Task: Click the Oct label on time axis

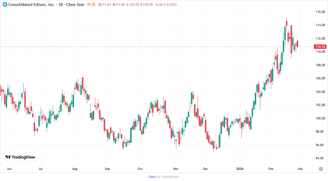Action: tap(140, 169)
